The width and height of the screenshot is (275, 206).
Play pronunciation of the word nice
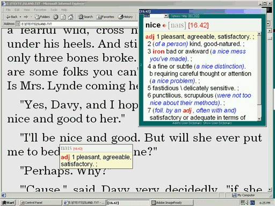tap(164, 26)
